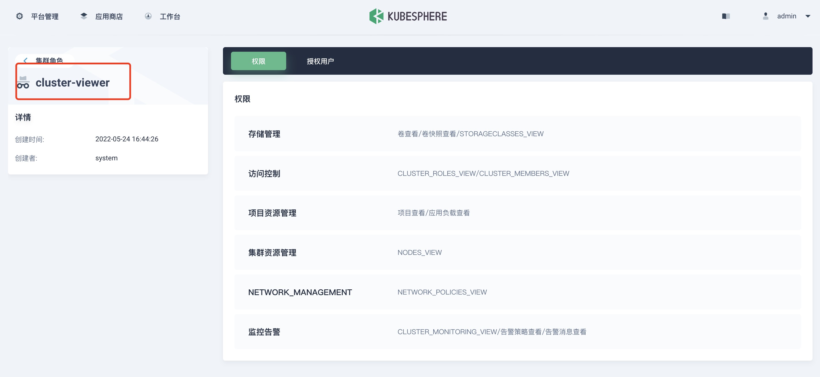
Task: Click the 项目资源管理 row title
Action: coord(272,213)
